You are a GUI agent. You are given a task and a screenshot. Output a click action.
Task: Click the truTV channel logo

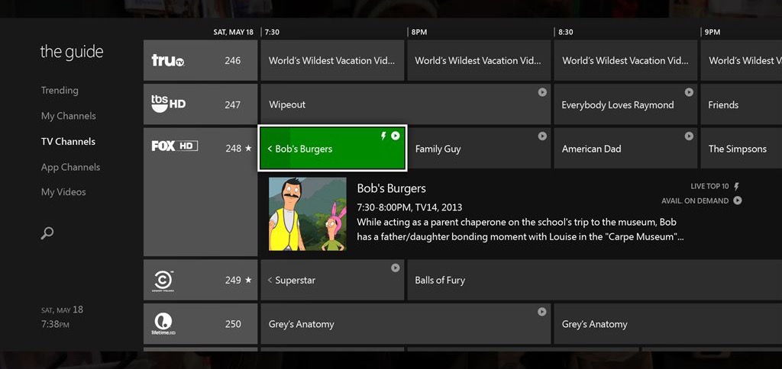tap(168, 60)
